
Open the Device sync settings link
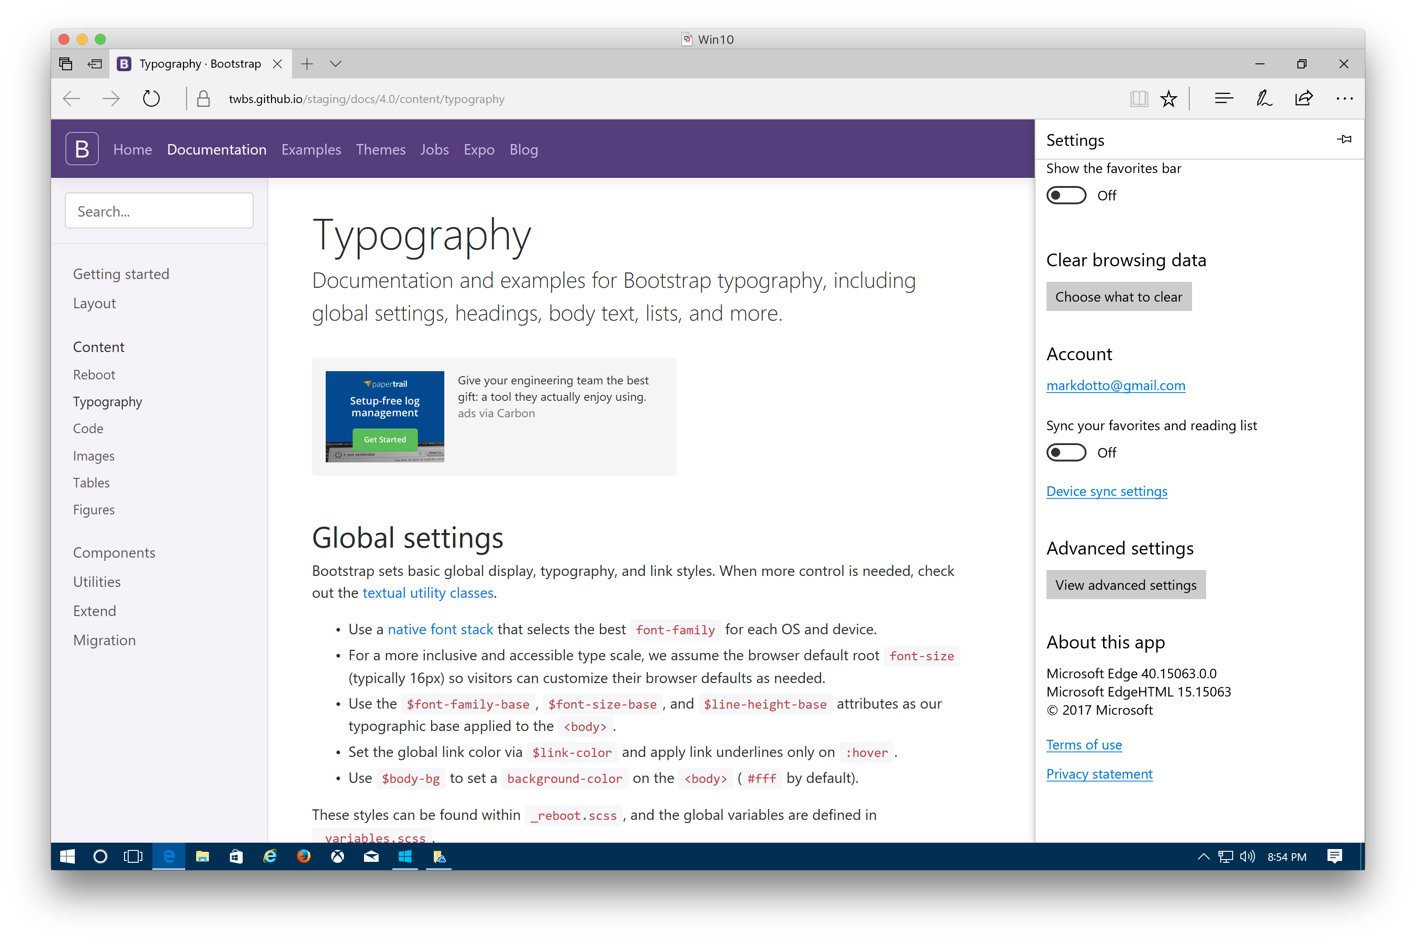(x=1106, y=492)
